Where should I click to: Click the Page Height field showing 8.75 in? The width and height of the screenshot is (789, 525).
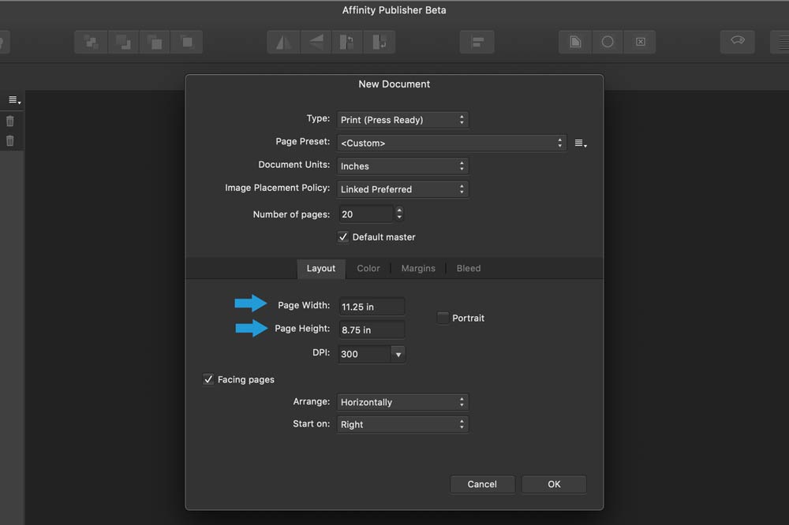click(372, 330)
